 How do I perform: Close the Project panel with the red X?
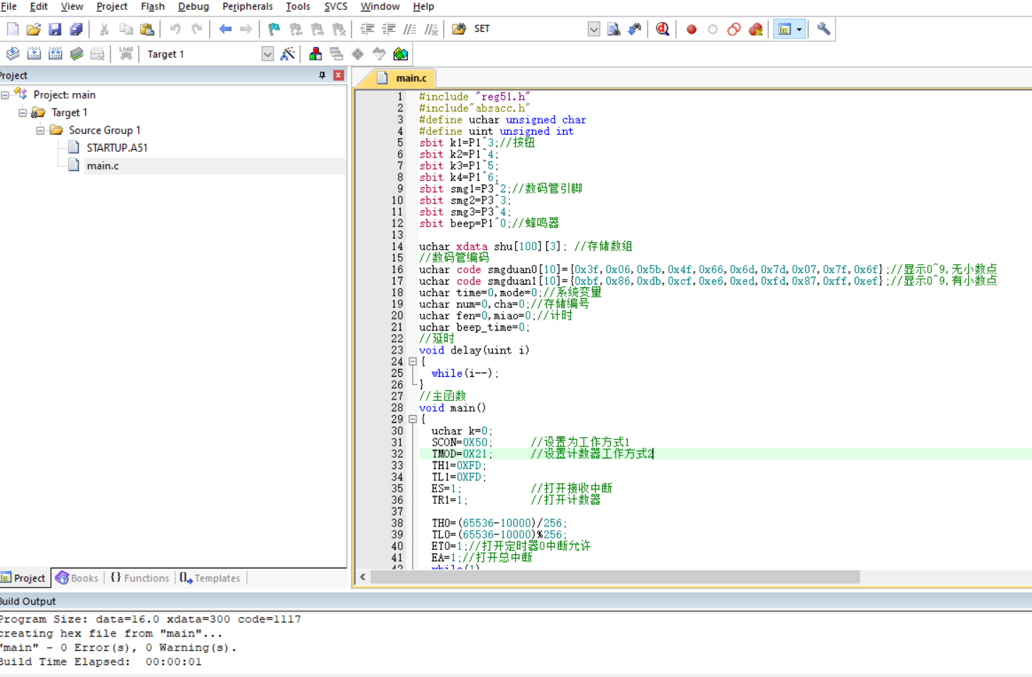[338, 75]
